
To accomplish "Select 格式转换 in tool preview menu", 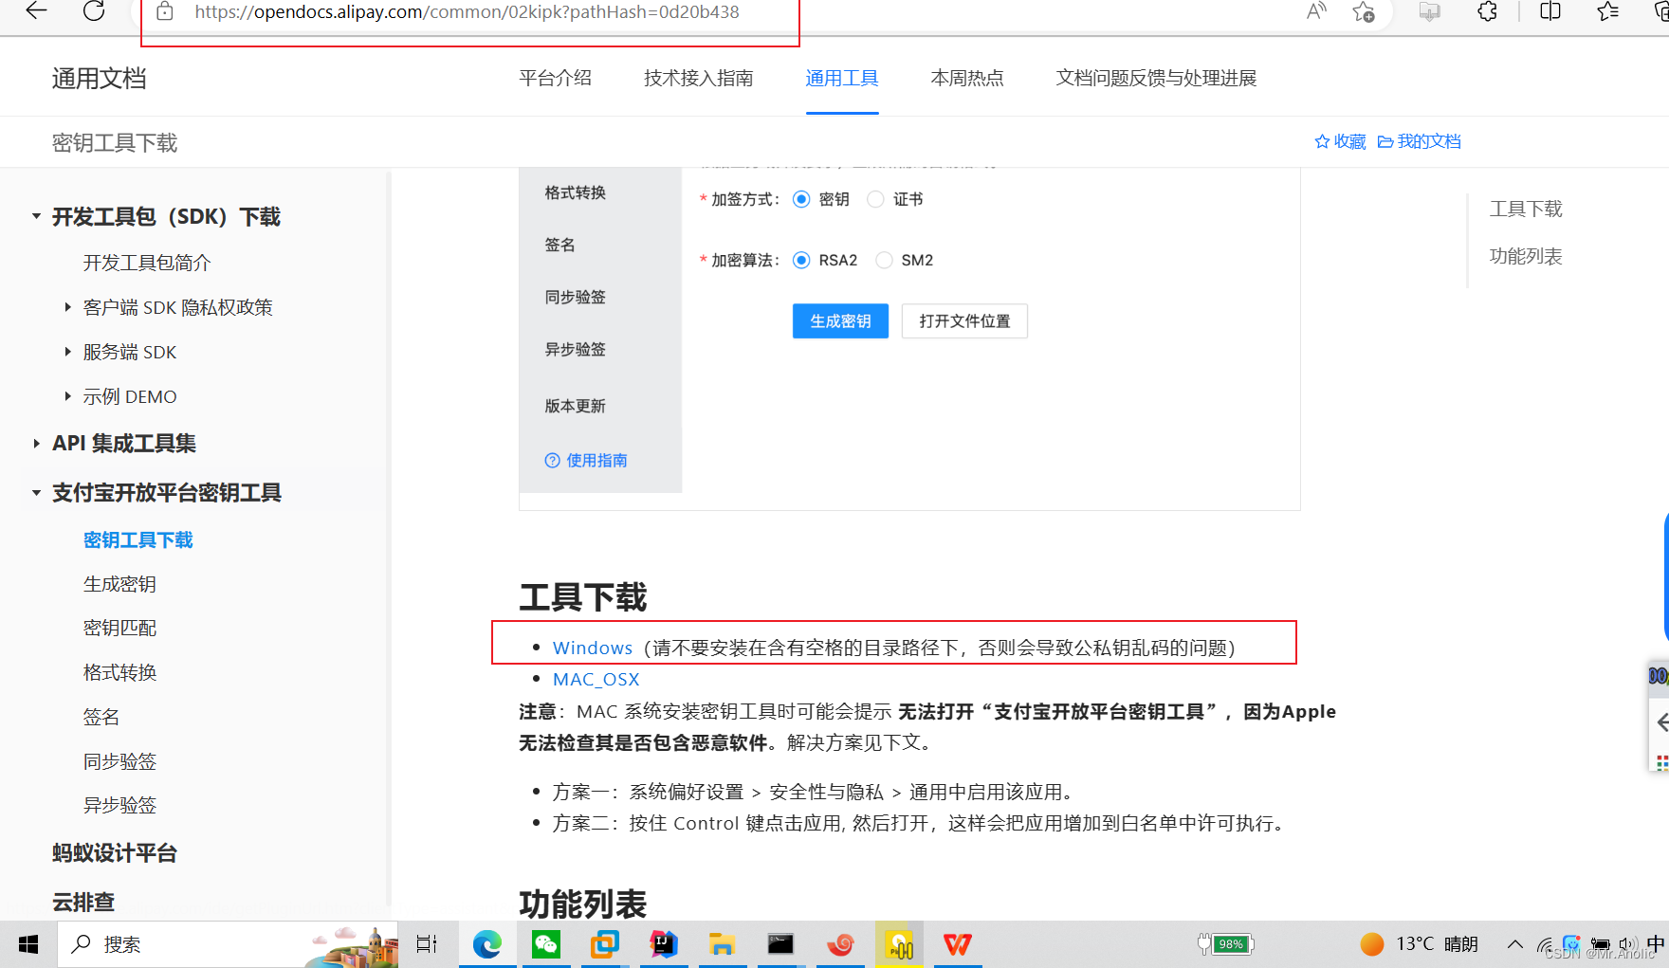I will (x=576, y=192).
